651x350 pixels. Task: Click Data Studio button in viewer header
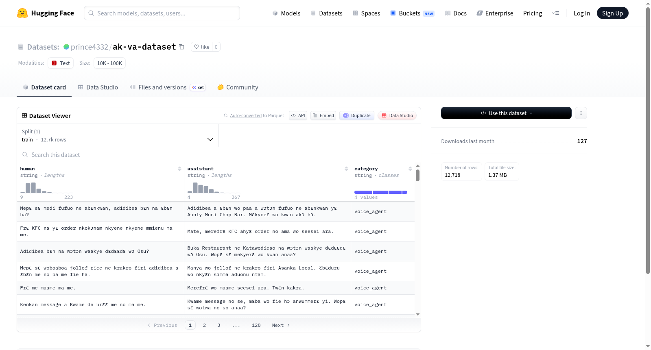point(397,115)
